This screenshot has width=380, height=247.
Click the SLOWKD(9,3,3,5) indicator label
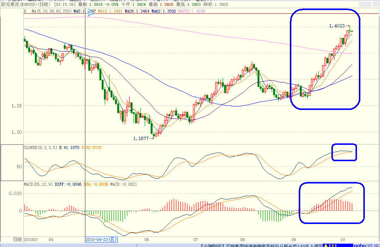coord(40,147)
